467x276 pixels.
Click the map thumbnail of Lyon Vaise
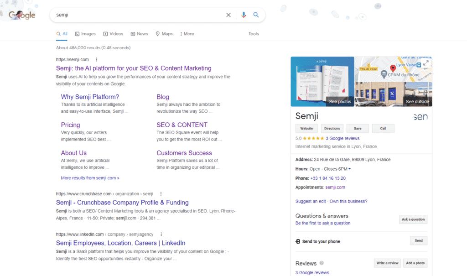pyautogui.click(x=394, y=69)
